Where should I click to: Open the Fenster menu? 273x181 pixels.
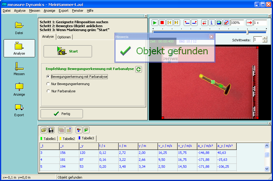click(78, 11)
